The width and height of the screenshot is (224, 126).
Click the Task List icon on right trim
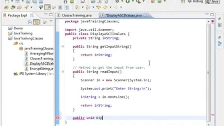pyautogui.click(x=219, y=25)
